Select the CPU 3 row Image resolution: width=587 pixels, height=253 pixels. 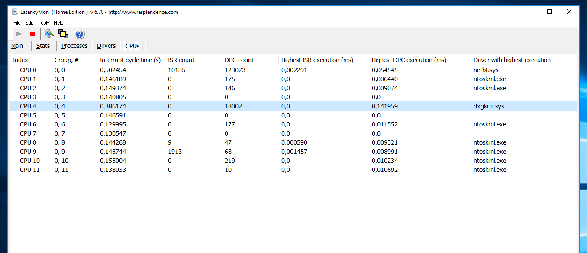[x=293, y=97]
